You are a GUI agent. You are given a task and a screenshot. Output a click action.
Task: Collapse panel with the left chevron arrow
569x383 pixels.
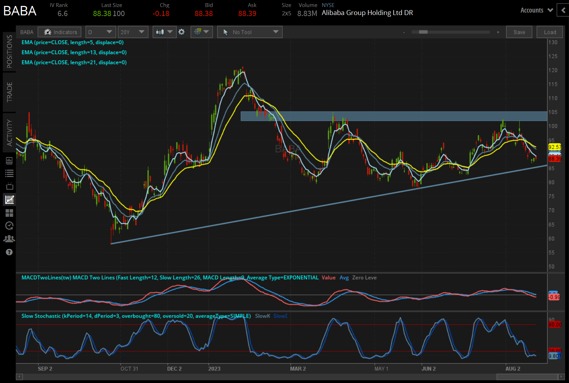point(563,10)
